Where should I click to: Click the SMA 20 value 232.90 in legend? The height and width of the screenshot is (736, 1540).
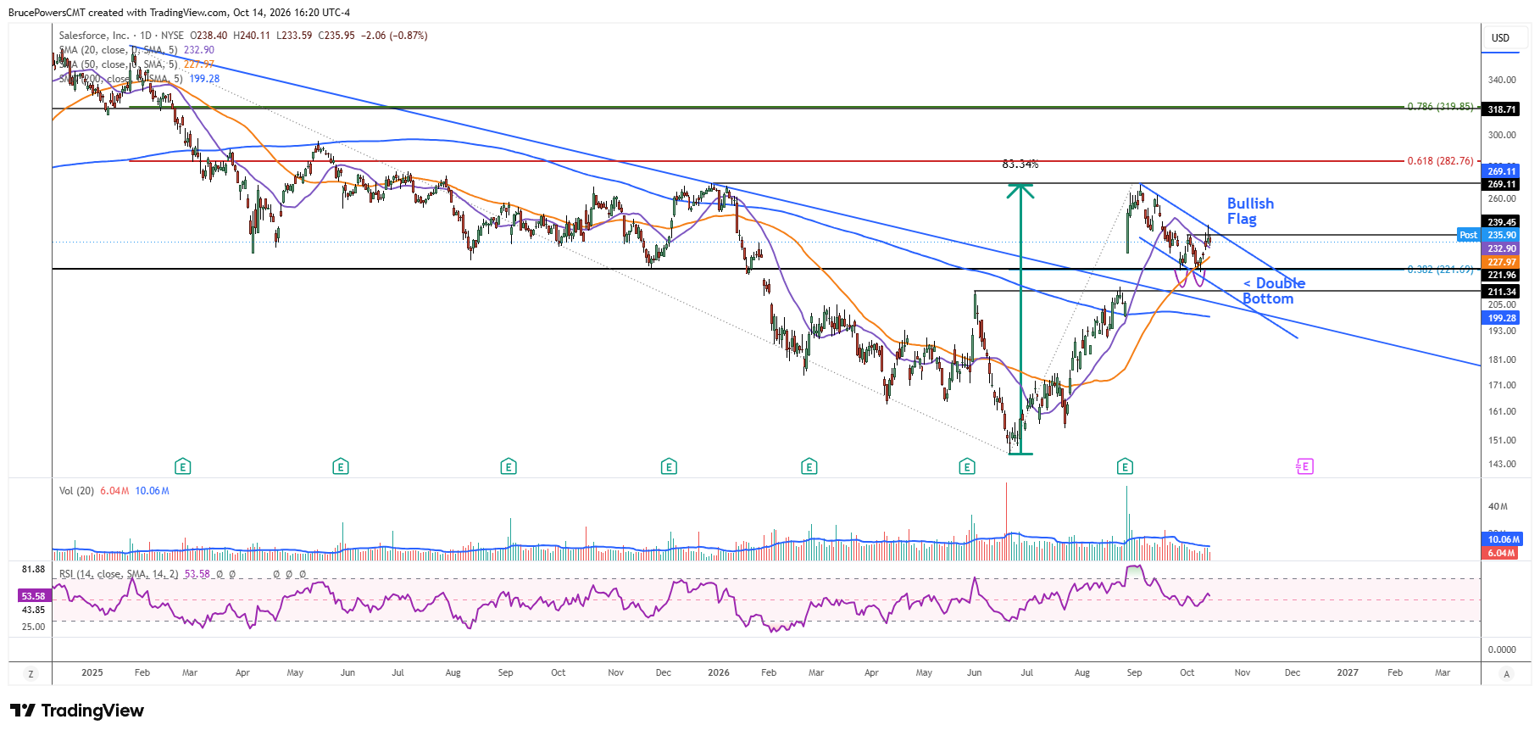[199, 50]
